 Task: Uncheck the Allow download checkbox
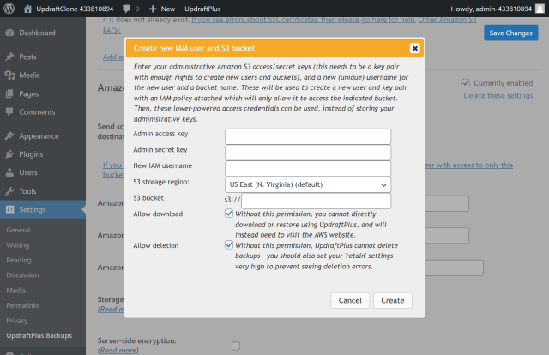[229, 214]
